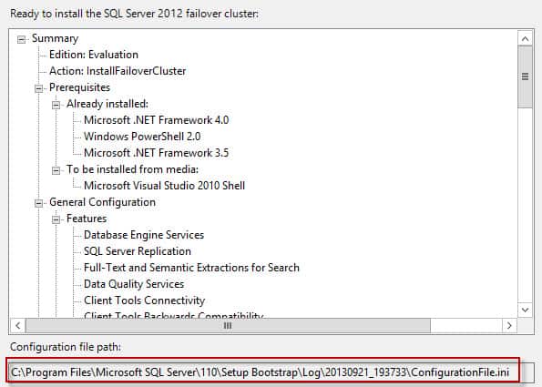542x387 pixels.
Task: Click the horizontal scrollbar thumb
Action: (228, 325)
